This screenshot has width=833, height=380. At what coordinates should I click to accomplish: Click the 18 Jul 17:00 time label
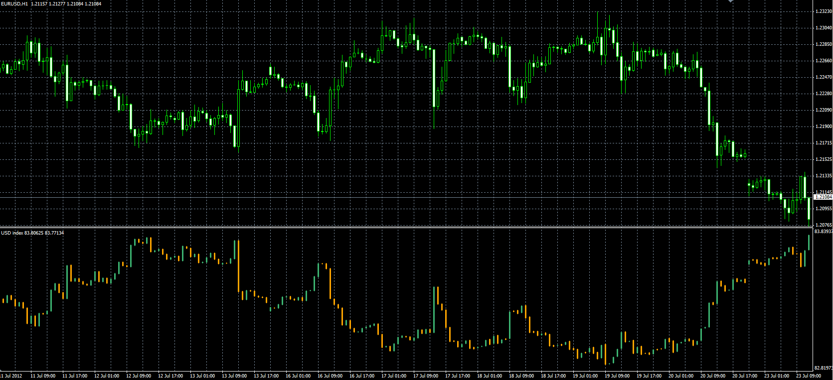pyautogui.click(x=553, y=376)
